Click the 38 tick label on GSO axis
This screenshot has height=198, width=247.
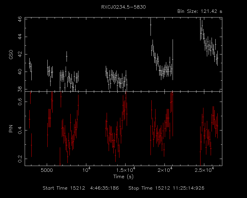(20, 89)
